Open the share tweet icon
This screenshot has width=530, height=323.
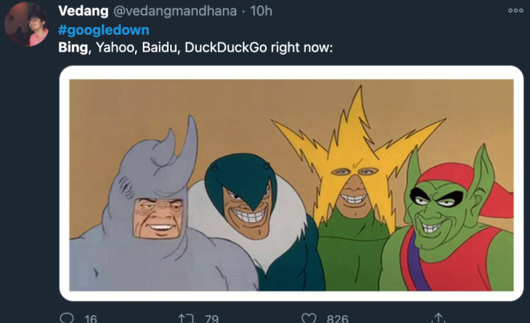(438, 318)
